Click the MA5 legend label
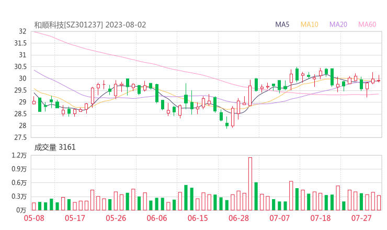Viewport: 387px width, 230px height. (282, 25)
